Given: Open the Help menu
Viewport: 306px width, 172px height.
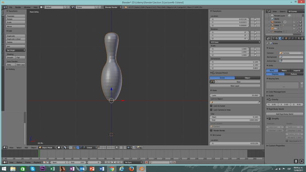Looking at the screenshot, I should pos(35,7).
